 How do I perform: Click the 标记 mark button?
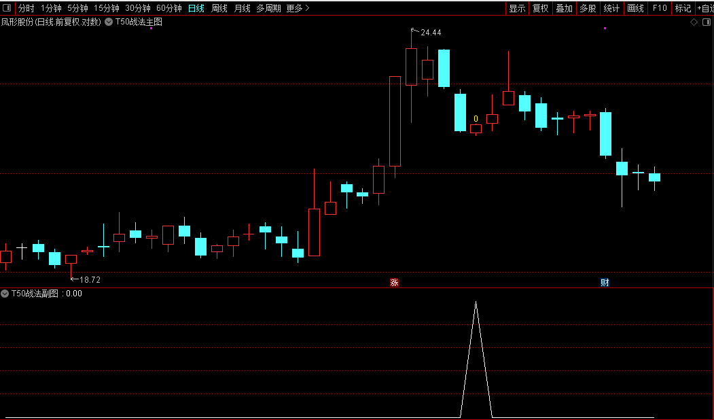click(683, 8)
